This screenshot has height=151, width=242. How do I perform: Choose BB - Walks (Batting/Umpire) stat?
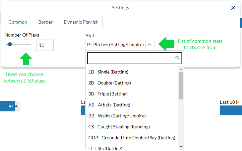click(117, 116)
